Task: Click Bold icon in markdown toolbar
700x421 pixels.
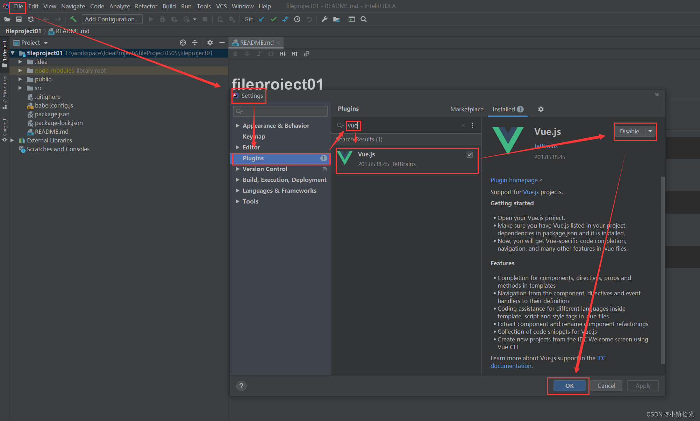Action: coord(235,54)
